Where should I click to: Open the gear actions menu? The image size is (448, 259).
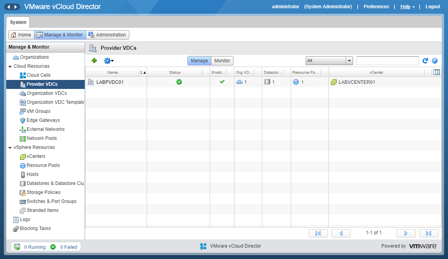click(x=109, y=61)
